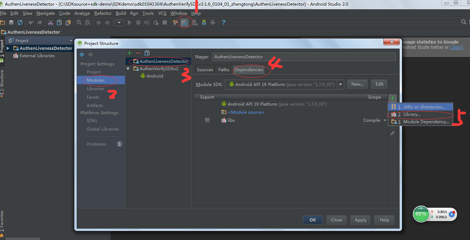Click red minus to remove module
This screenshot has height=240, width=470.
click(x=138, y=53)
